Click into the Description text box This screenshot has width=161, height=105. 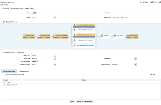(132, 13)
